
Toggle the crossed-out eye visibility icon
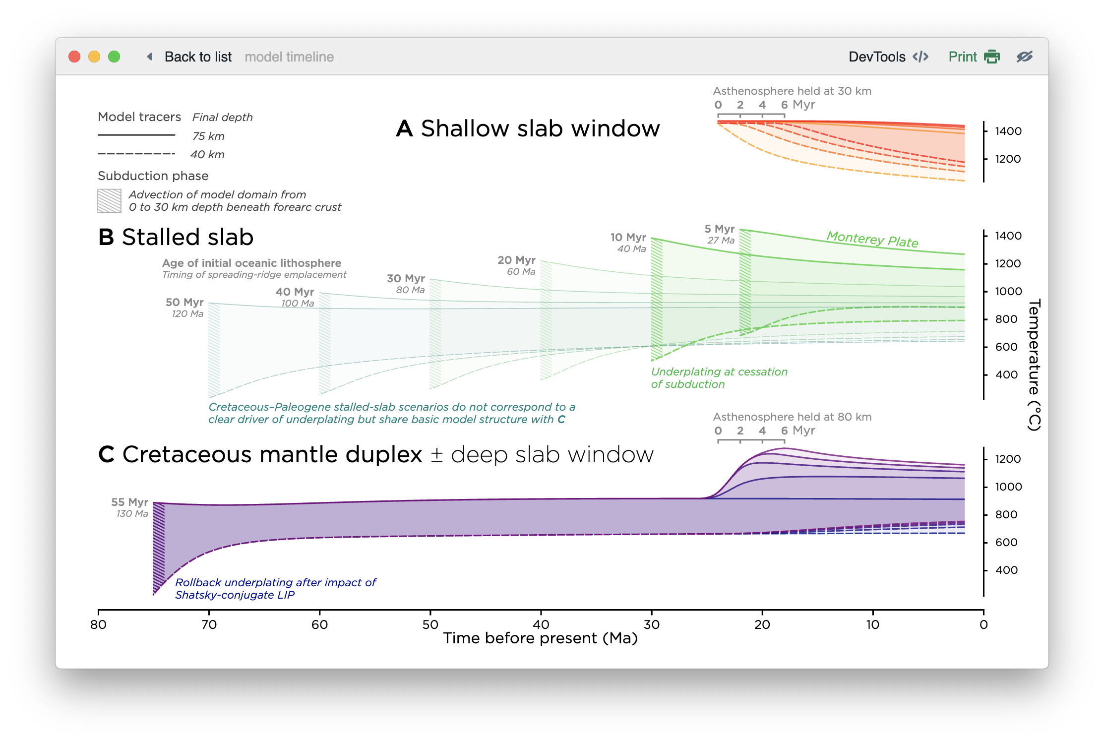click(1024, 57)
